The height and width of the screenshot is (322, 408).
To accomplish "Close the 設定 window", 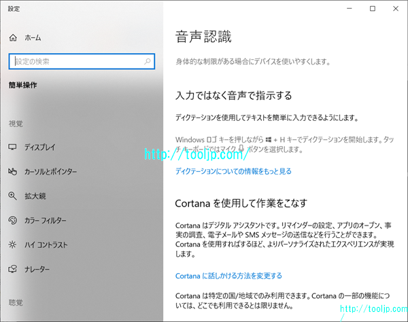I will click(396, 9).
